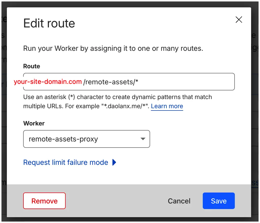Click the 'Run your Worker' description text
This screenshot has width=260, height=223.
click(113, 48)
